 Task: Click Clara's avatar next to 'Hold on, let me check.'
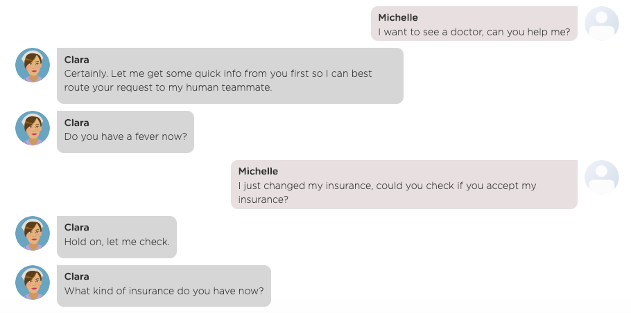tap(33, 233)
